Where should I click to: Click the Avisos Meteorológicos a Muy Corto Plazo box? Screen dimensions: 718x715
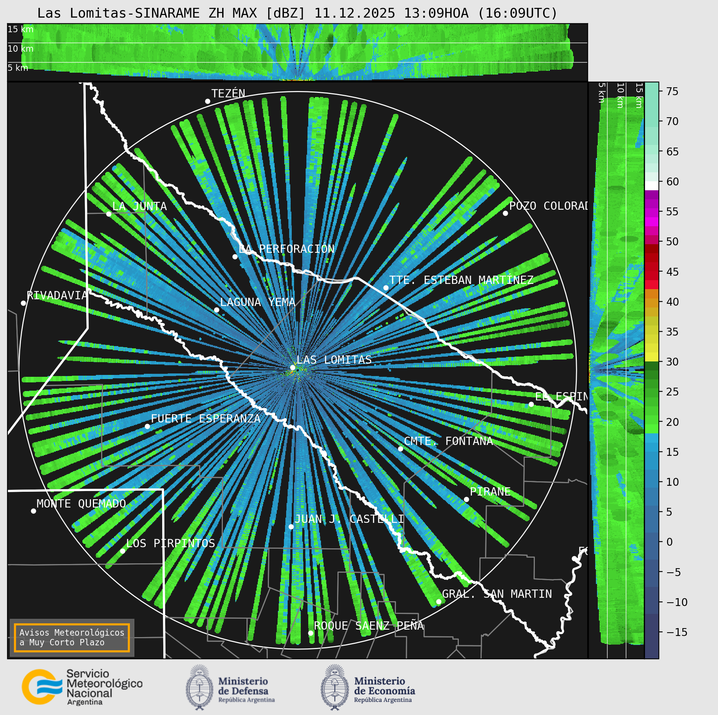(x=72, y=637)
